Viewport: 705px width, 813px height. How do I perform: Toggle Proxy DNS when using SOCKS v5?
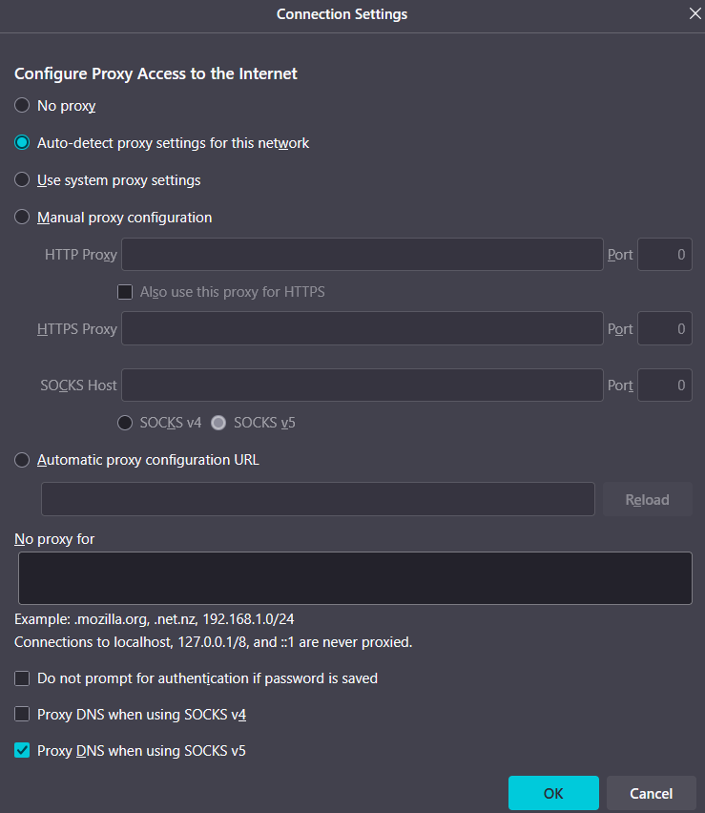click(x=22, y=751)
